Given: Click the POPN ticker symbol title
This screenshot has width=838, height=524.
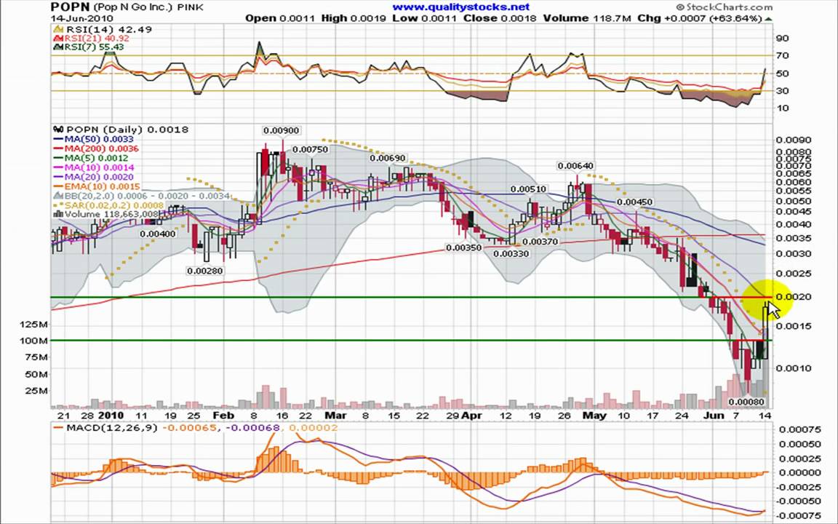Looking at the screenshot, I should [x=71, y=7].
